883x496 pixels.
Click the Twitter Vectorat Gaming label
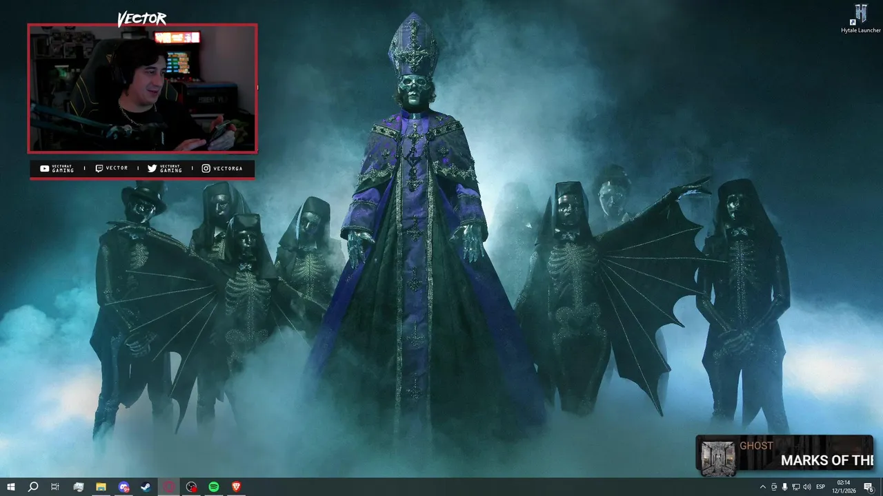click(165, 169)
